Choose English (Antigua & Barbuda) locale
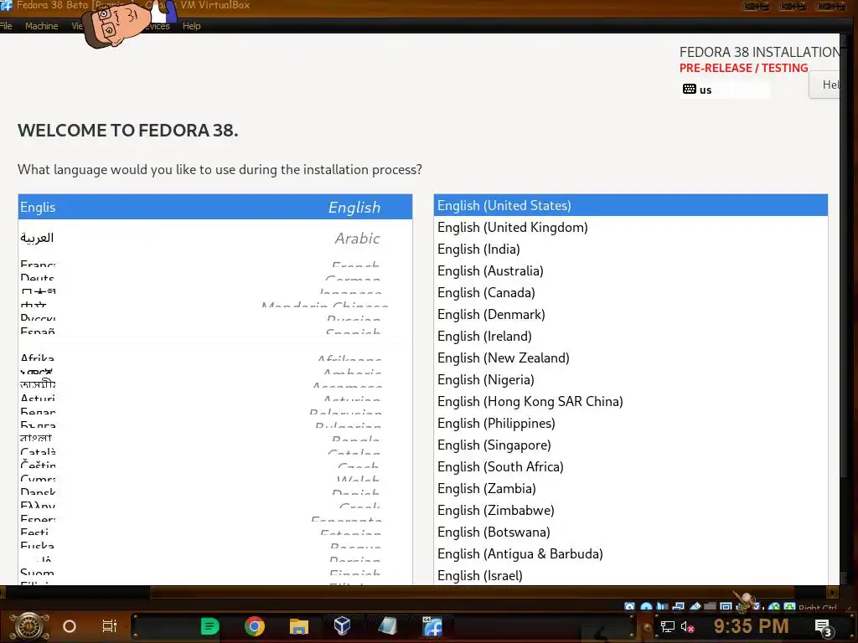 (630, 554)
